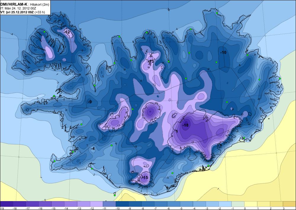Click the bold -9 label in the west

[x=90, y=102]
